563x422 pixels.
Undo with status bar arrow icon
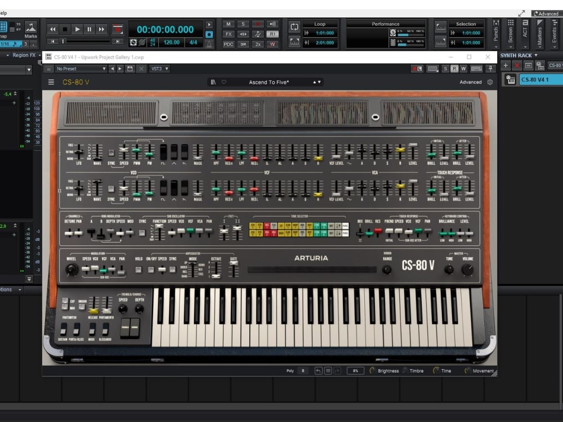(x=319, y=371)
